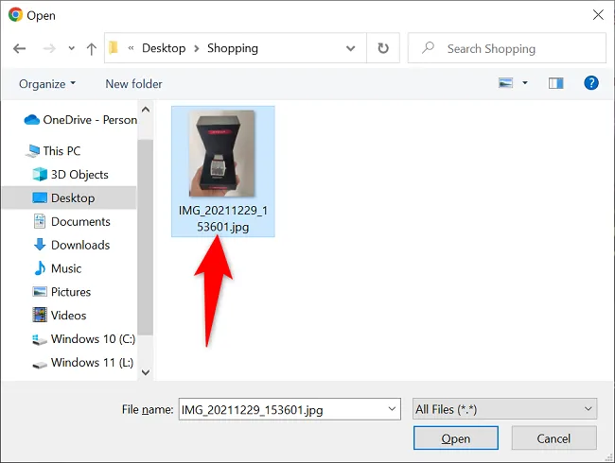Open the help question mark icon
The width and height of the screenshot is (615, 463).
pyautogui.click(x=590, y=83)
